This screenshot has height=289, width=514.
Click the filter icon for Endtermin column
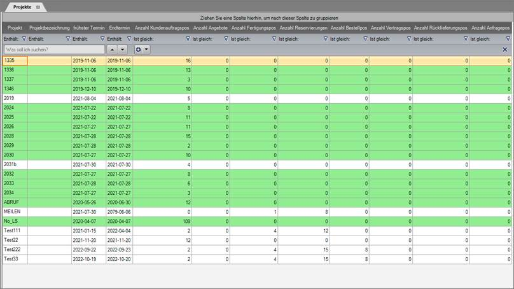[x=128, y=39]
